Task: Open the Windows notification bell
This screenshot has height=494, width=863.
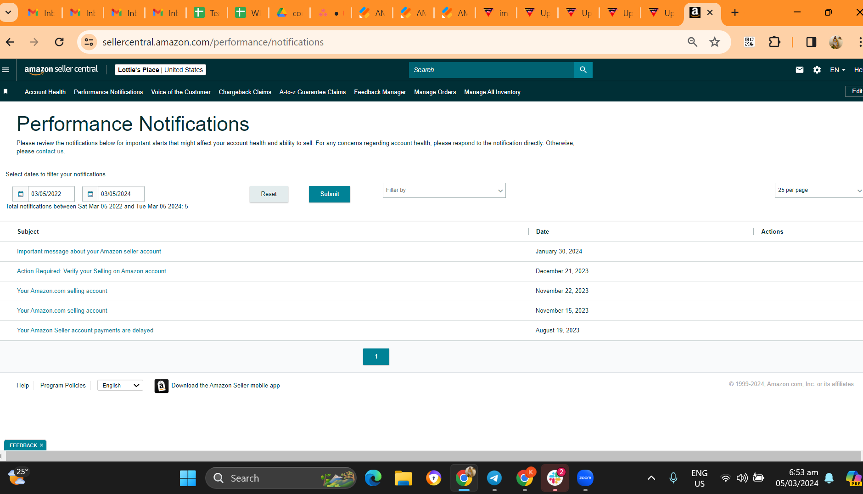Action: 829,478
